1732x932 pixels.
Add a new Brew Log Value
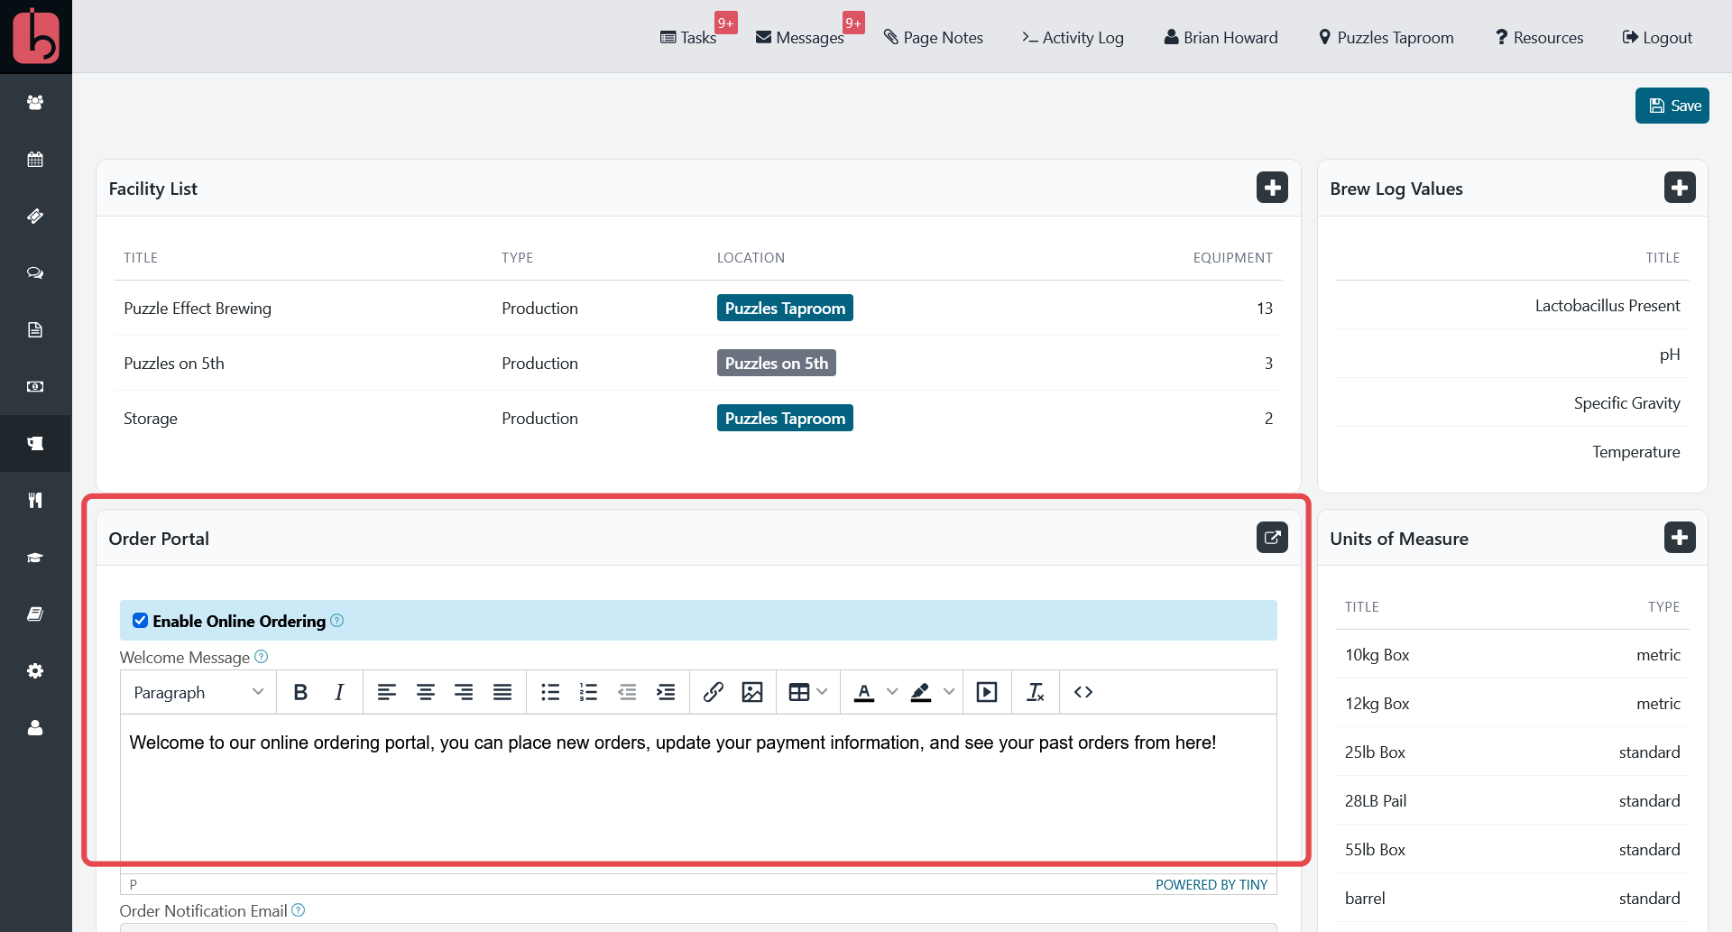(1680, 188)
